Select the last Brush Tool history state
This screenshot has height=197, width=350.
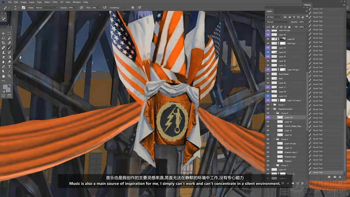(x=326, y=172)
